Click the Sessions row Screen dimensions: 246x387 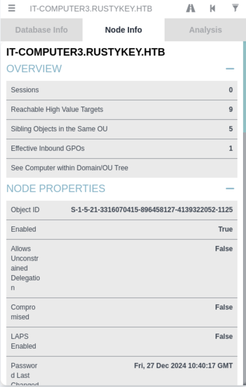coord(122,90)
